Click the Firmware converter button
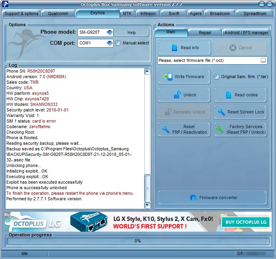276x259 pixels. 212,198
